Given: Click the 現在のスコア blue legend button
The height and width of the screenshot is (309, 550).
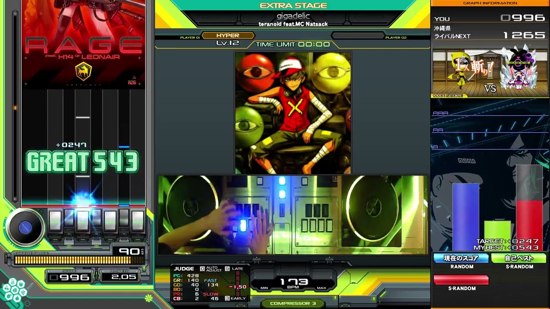Looking at the screenshot, I should (x=461, y=258).
